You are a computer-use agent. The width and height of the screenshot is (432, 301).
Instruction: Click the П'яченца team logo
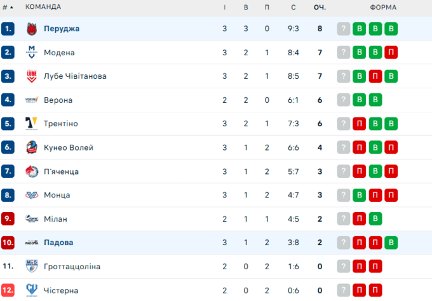[x=32, y=171]
